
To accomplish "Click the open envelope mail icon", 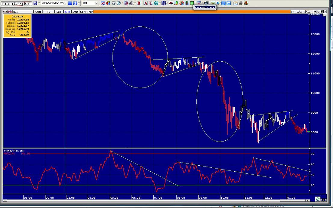I will tap(236, 3).
